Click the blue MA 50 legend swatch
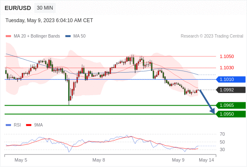 (68, 36)
